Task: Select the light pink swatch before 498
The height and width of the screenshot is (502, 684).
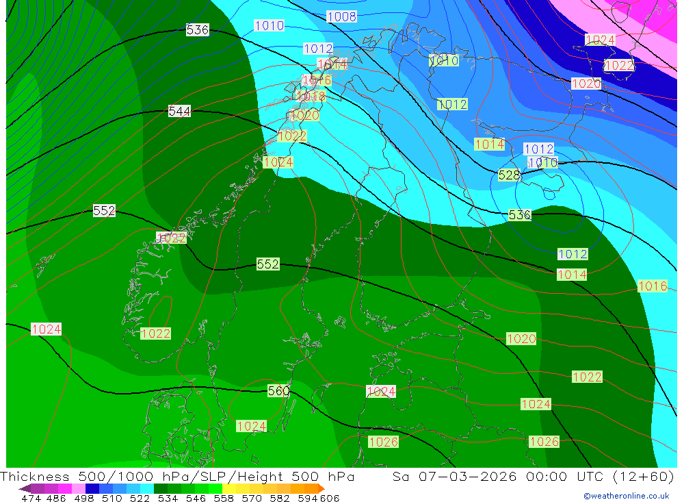Action: pos(79,488)
